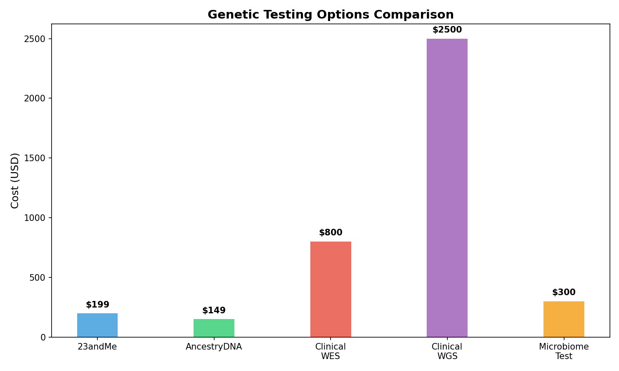This screenshot has width=619, height=371.
Task: Select the 2000 y-axis tick label
Action: click(x=38, y=99)
